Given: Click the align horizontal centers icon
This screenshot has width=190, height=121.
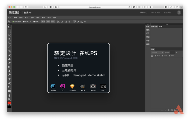Looking at the screenshot, I should coord(62,22).
